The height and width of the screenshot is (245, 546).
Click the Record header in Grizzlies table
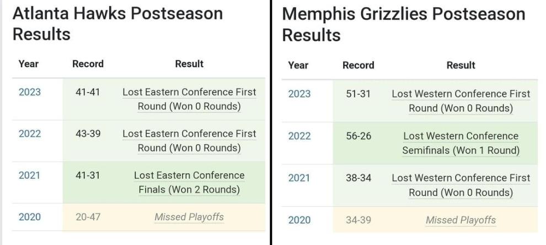pyautogui.click(x=358, y=65)
